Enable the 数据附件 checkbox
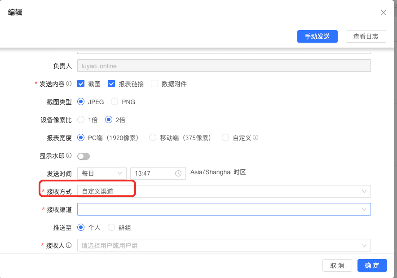The image size is (397, 278). (154, 84)
